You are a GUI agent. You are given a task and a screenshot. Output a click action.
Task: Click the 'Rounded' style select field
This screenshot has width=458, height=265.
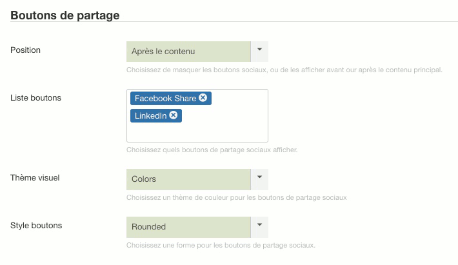(x=188, y=227)
